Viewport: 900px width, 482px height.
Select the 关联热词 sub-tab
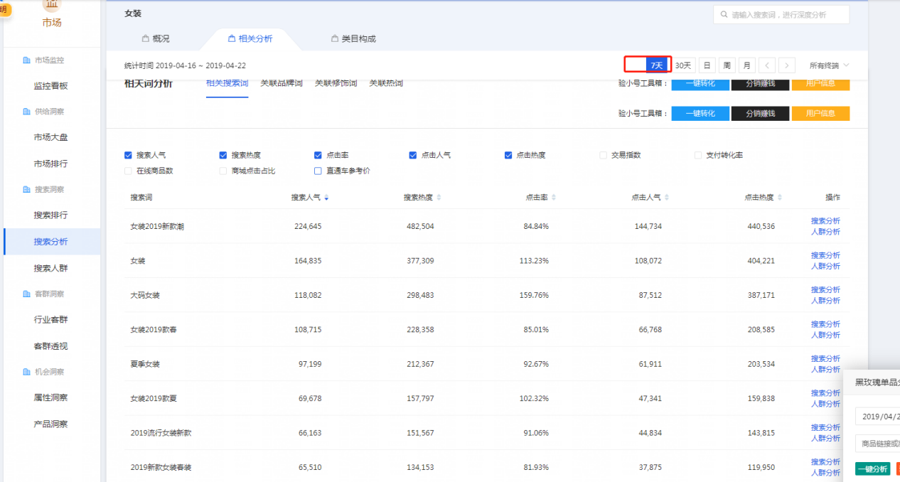pyautogui.click(x=386, y=83)
